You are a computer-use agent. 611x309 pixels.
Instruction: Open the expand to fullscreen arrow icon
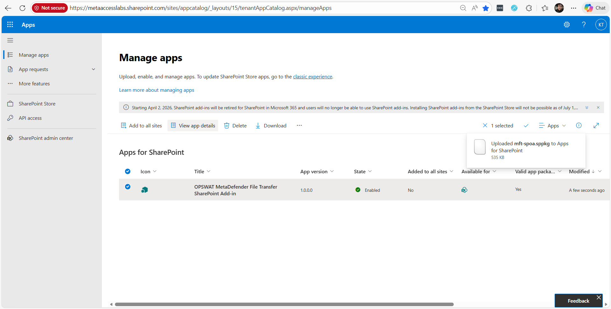[596, 126]
